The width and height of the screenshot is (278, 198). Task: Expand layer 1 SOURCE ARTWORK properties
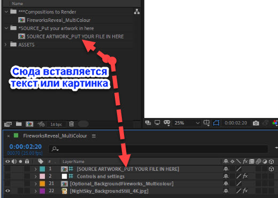click(35, 169)
